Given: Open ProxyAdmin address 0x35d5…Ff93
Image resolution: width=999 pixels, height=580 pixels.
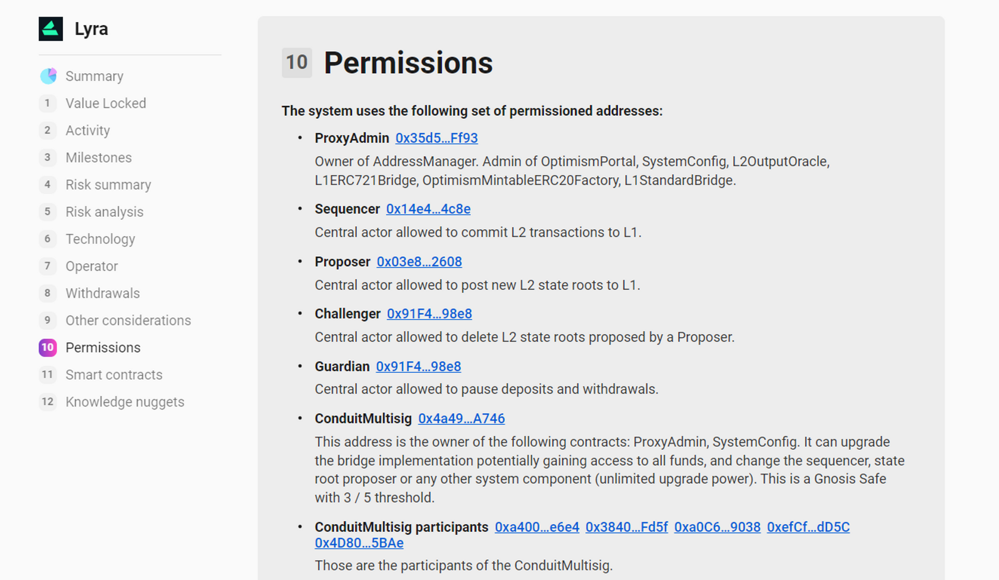Looking at the screenshot, I should click(x=436, y=138).
